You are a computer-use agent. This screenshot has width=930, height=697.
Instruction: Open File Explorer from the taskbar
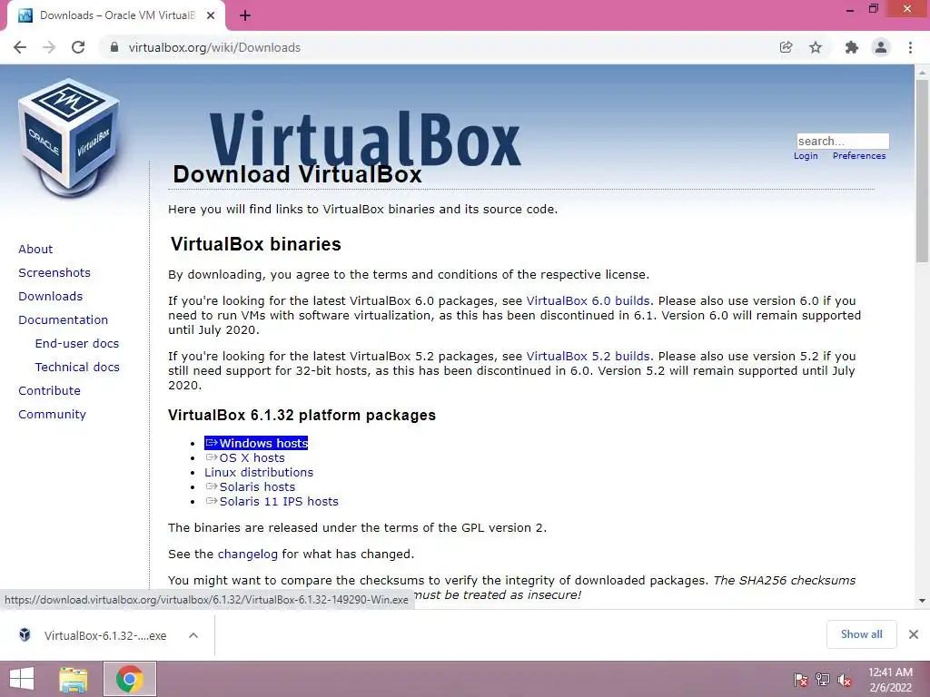click(x=73, y=679)
